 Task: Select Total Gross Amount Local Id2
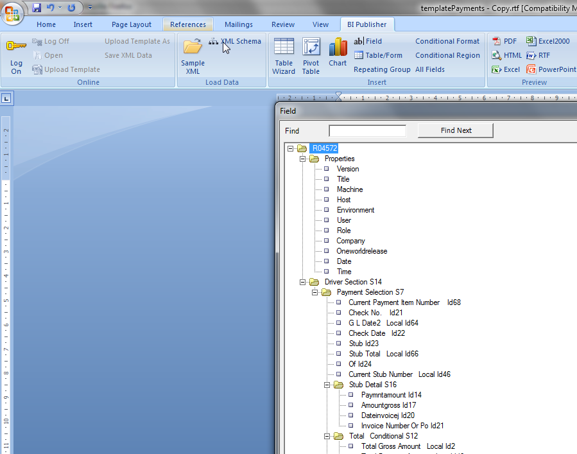(x=408, y=446)
